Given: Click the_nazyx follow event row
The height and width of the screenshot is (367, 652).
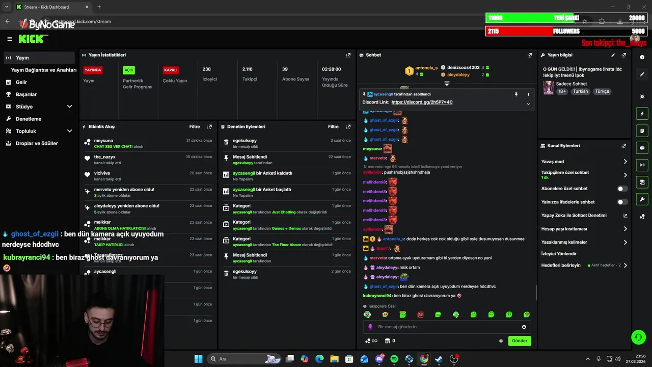Looking at the screenshot, I should click(x=148, y=160).
